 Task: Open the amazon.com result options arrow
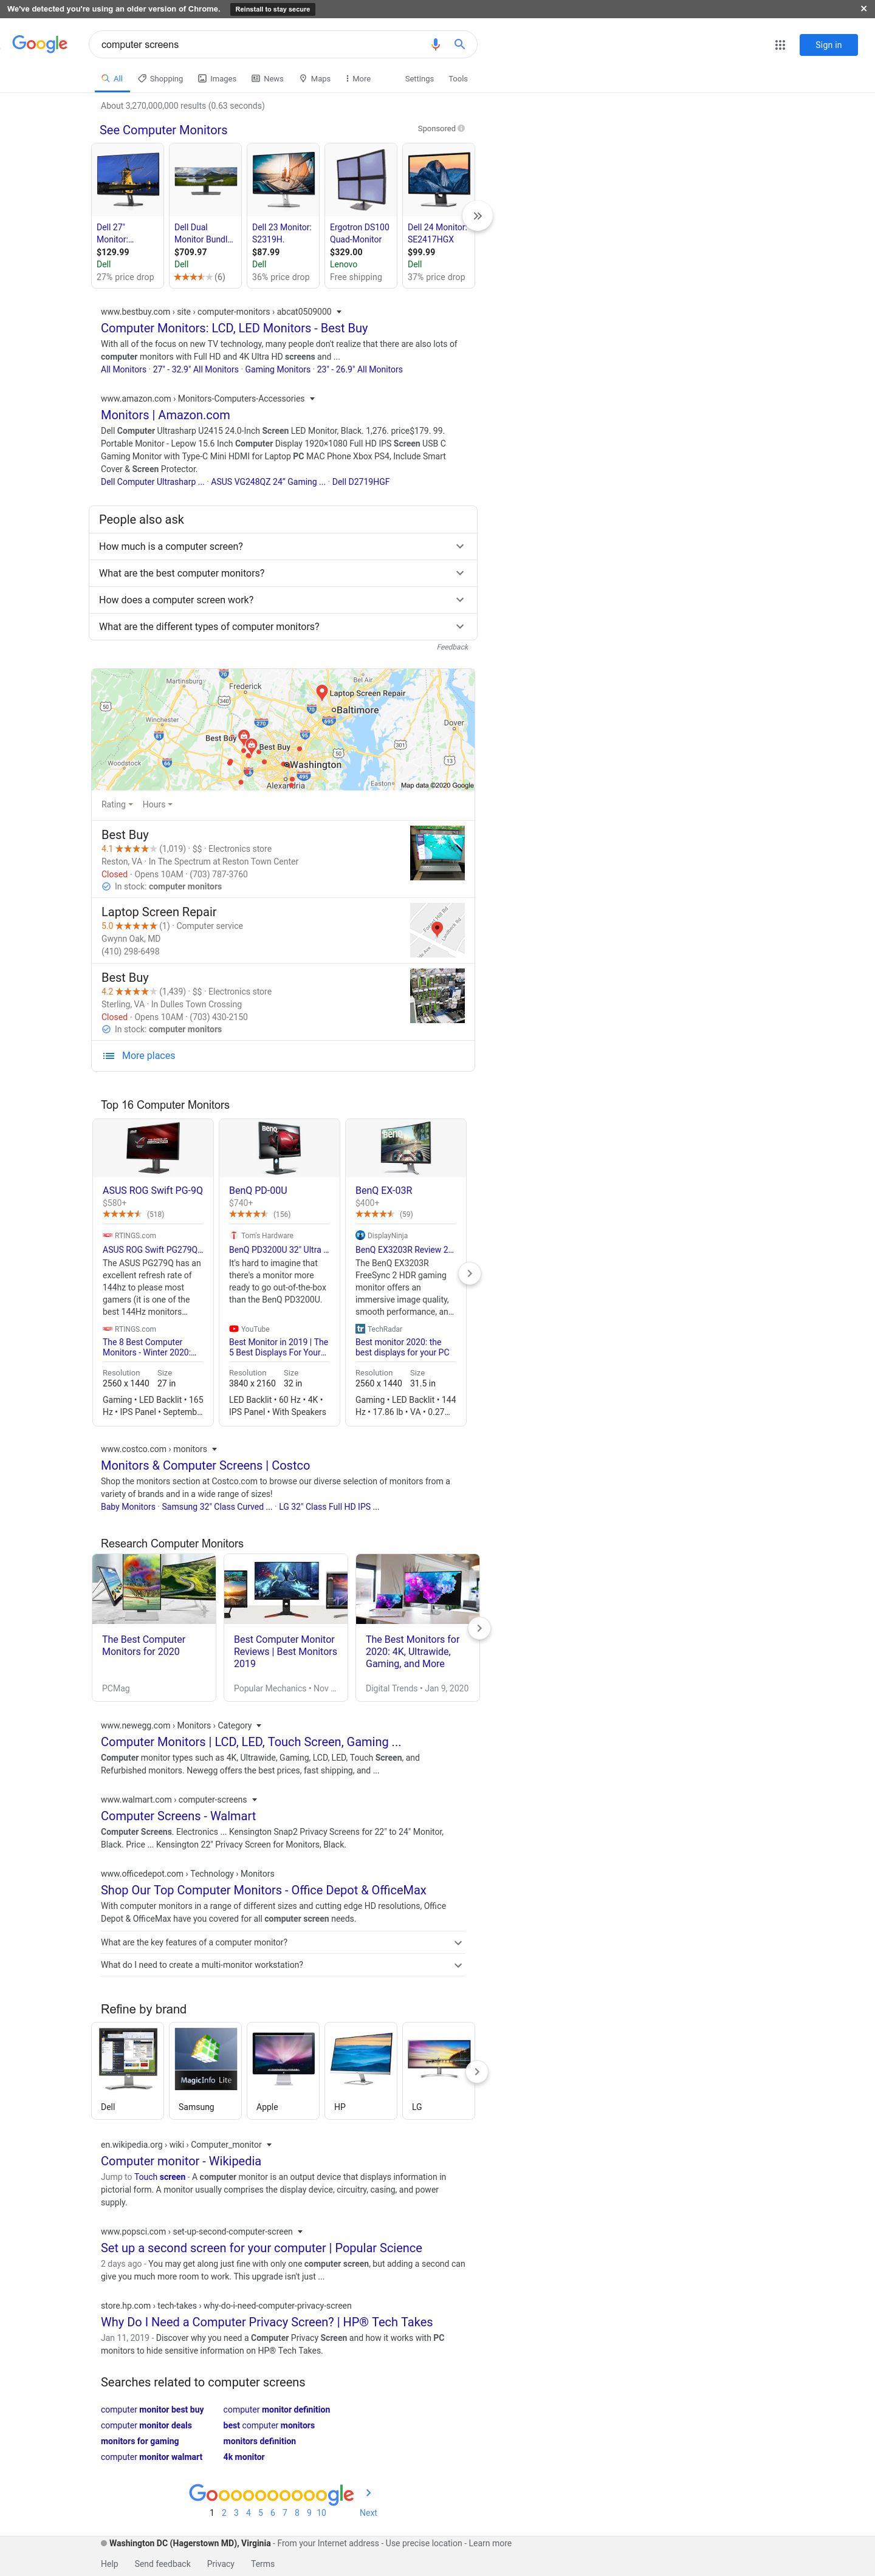click(312, 399)
